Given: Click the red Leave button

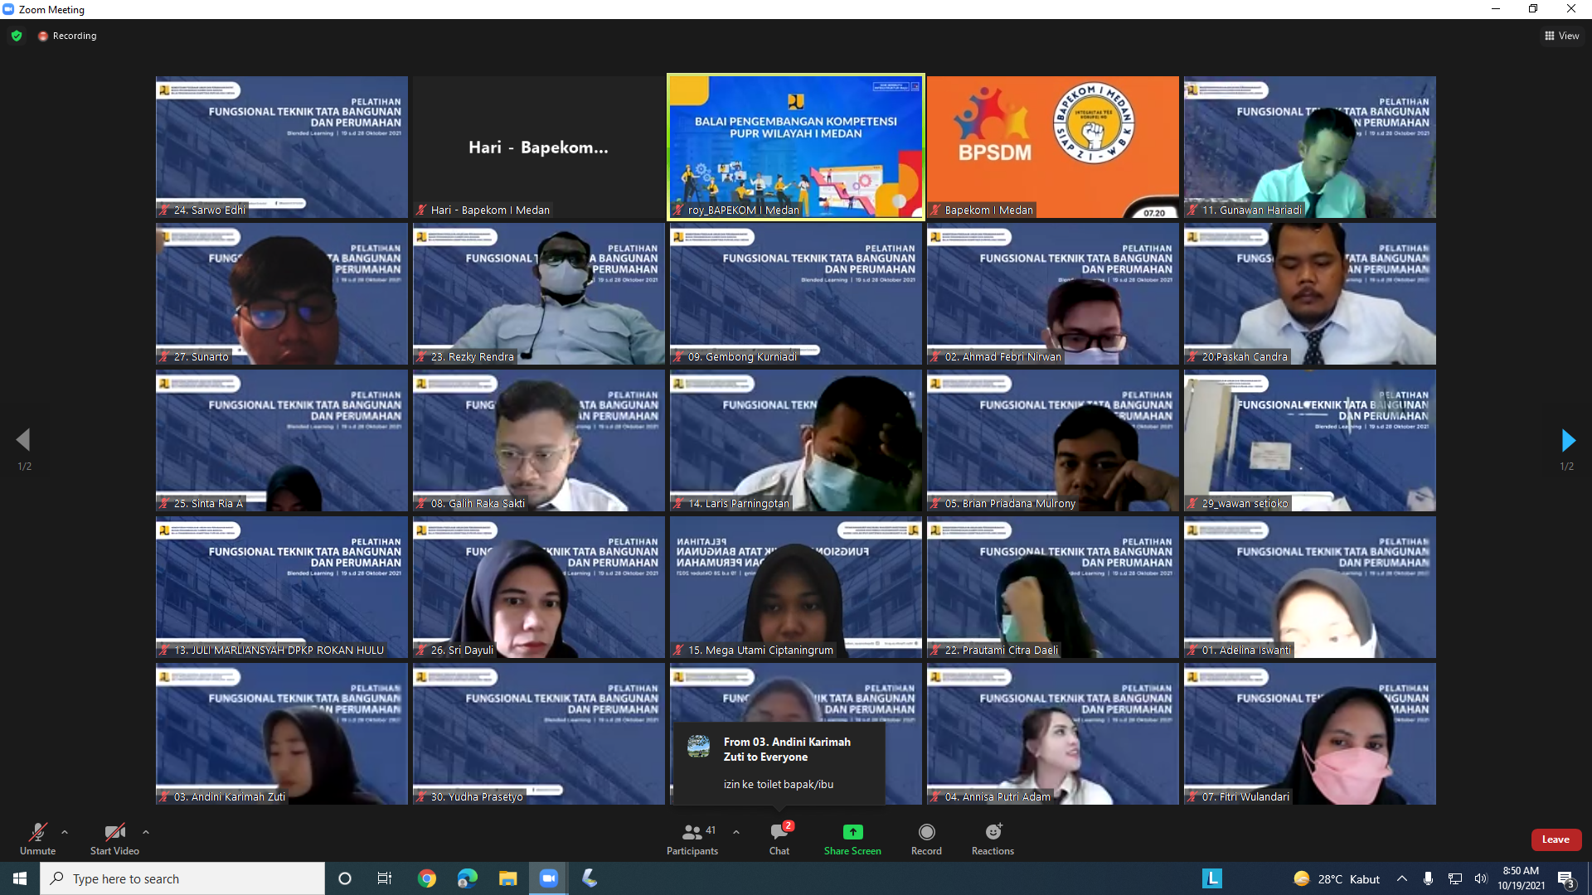Looking at the screenshot, I should pyautogui.click(x=1556, y=839).
